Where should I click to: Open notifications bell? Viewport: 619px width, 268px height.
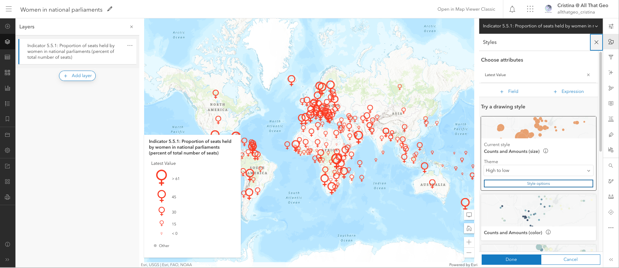512,9
